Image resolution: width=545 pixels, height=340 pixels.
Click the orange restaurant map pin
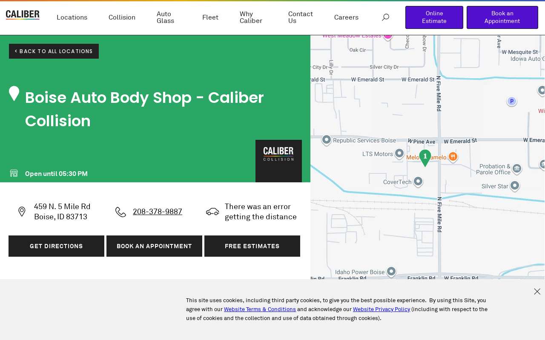(x=453, y=157)
